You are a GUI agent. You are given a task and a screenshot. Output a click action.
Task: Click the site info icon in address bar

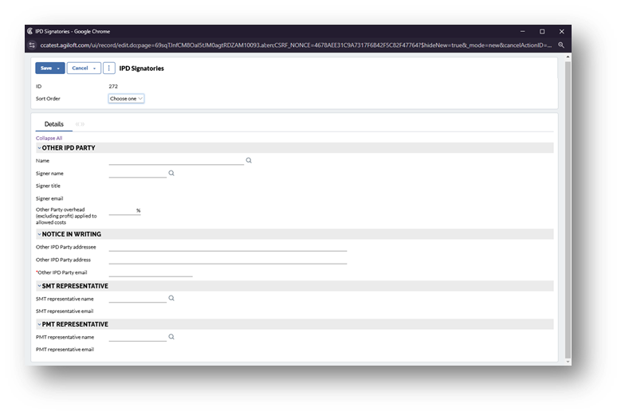click(34, 45)
